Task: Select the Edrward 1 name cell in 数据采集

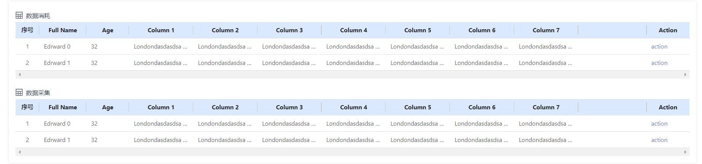Action: pyautogui.click(x=57, y=140)
